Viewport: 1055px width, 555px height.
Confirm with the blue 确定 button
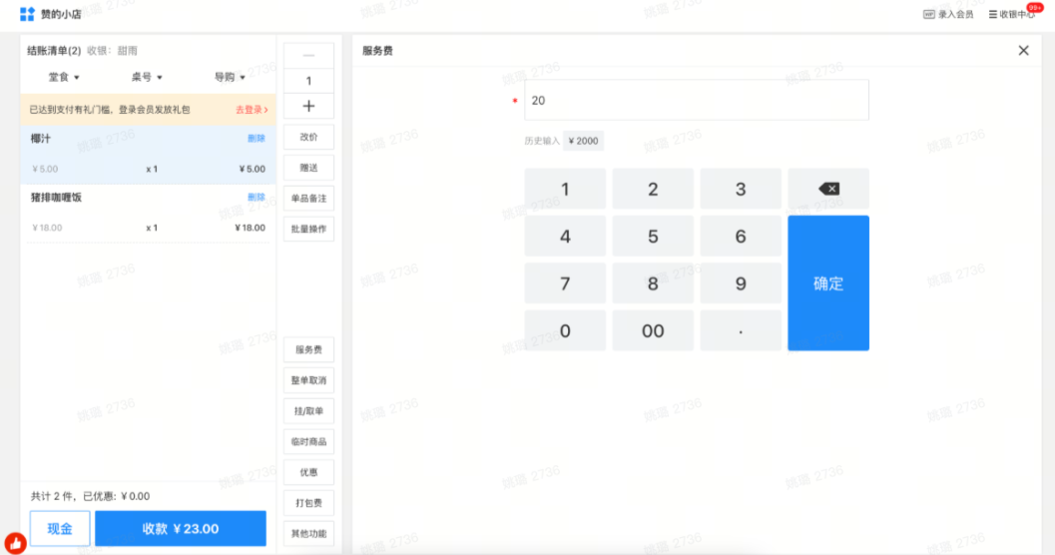pyautogui.click(x=828, y=283)
